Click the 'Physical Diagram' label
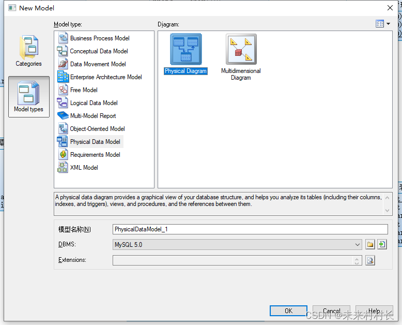 pyautogui.click(x=185, y=71)
